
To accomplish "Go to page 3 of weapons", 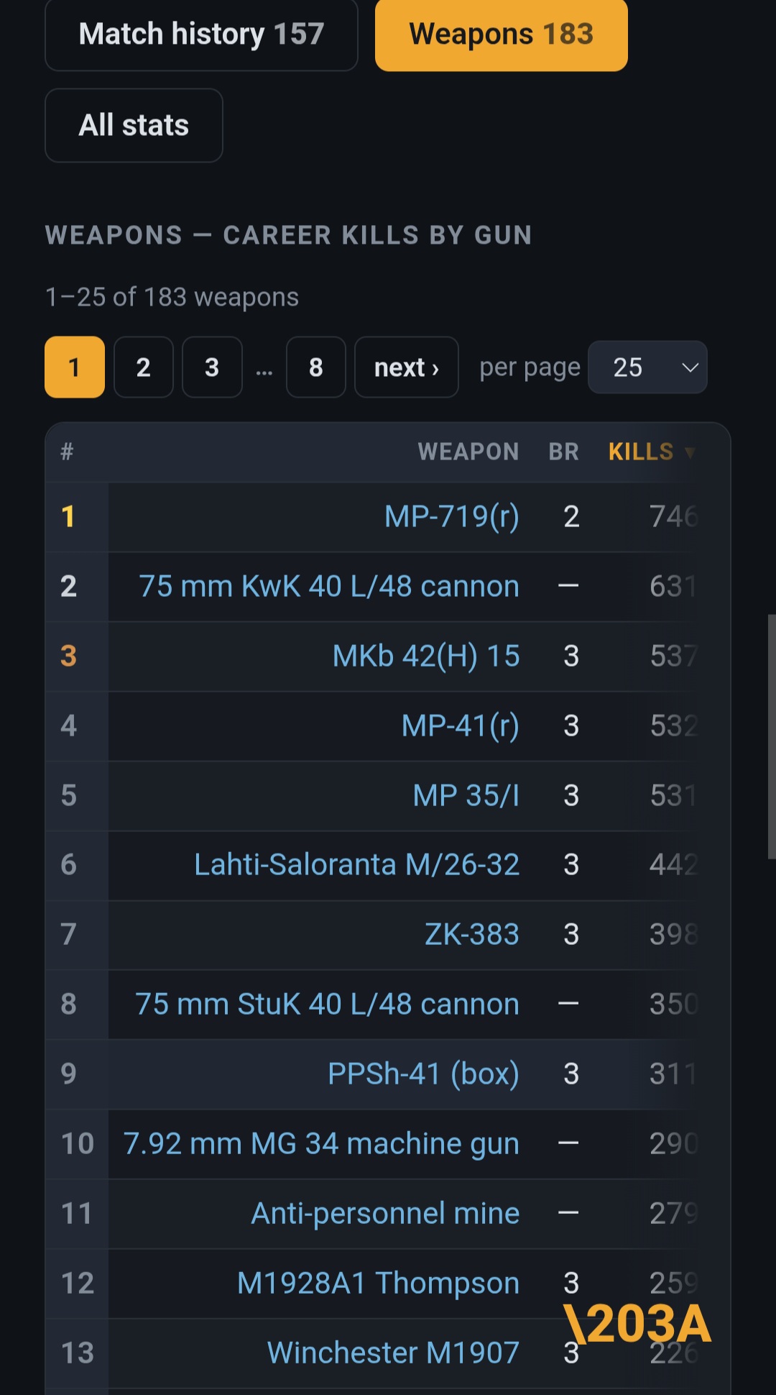I will [212, 367].
